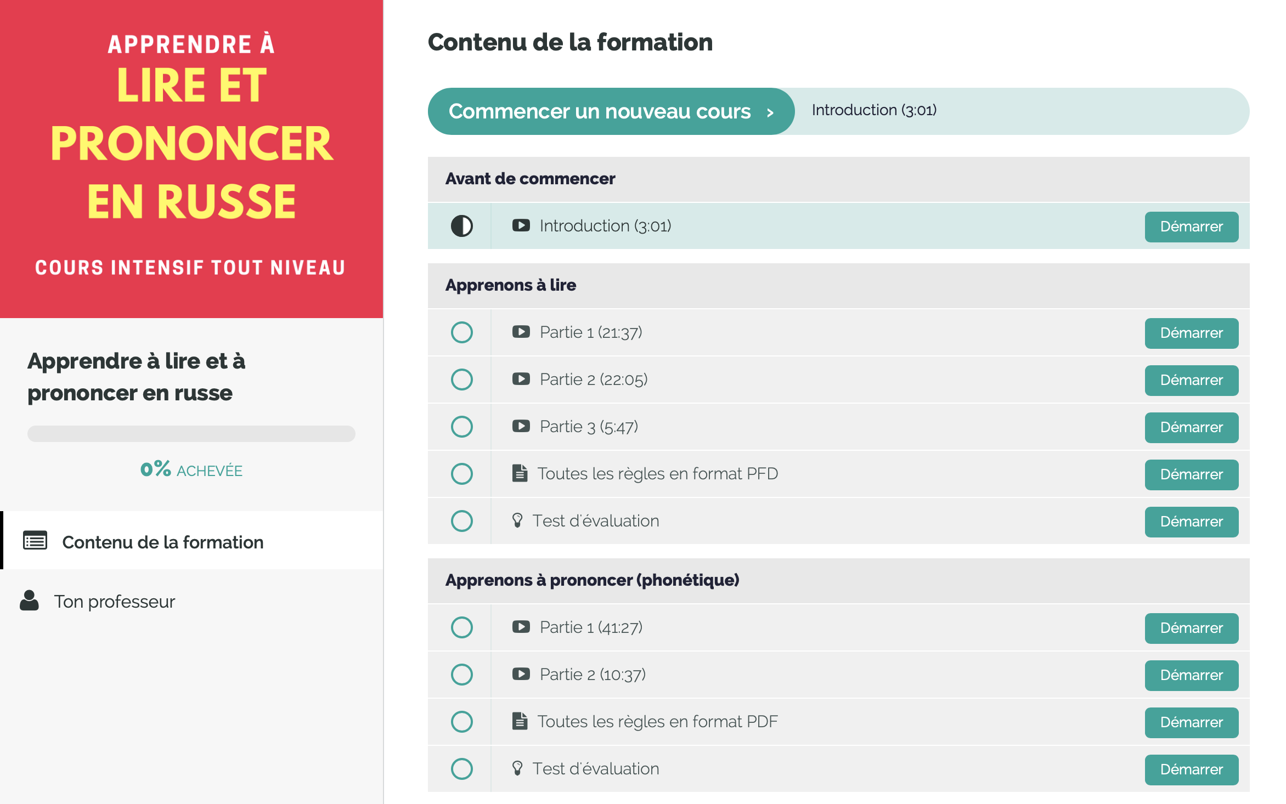This screenshot has width=1286, height=804.
Task: Click the chevron arrow on Commencer un nouveau cours
Action: pyautogui.click(x=770, y=112)
